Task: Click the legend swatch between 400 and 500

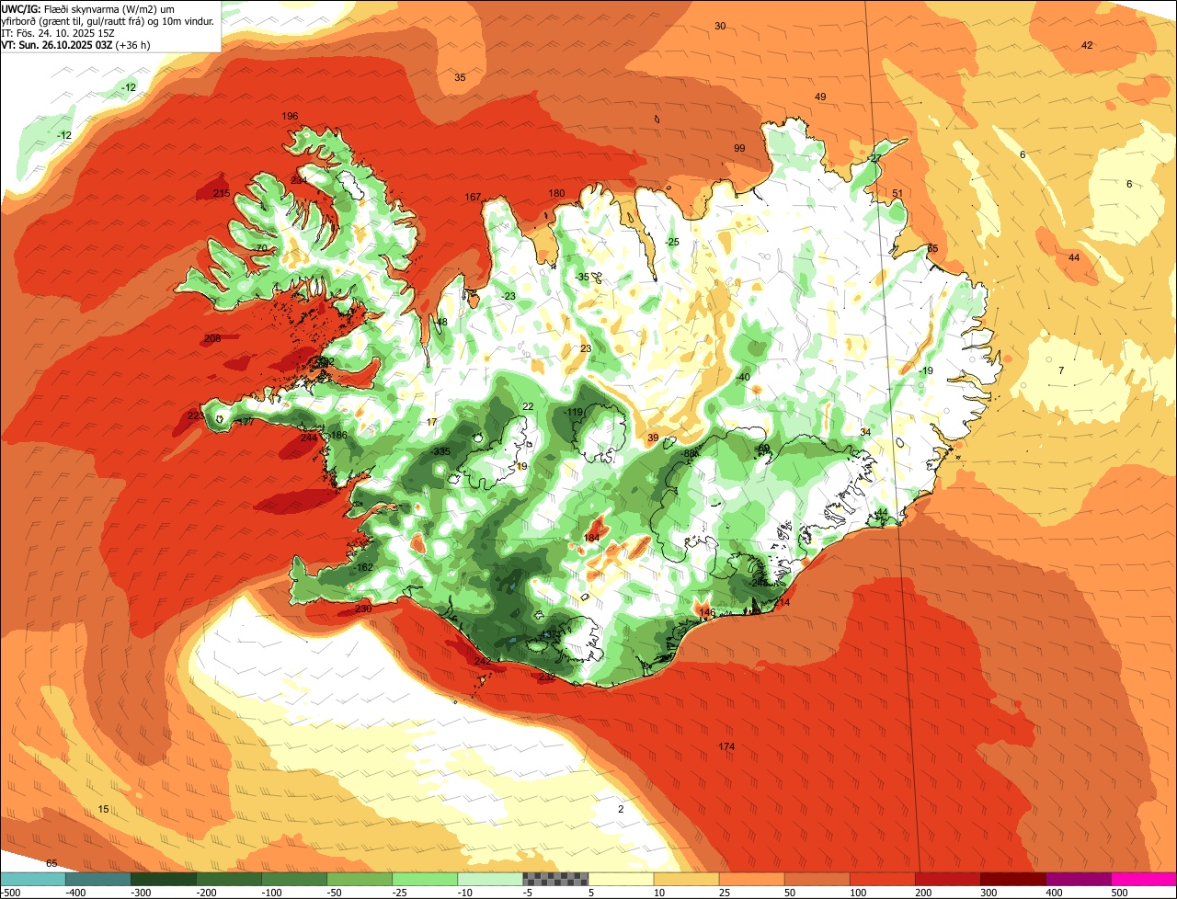Action: click(1078, 879)
